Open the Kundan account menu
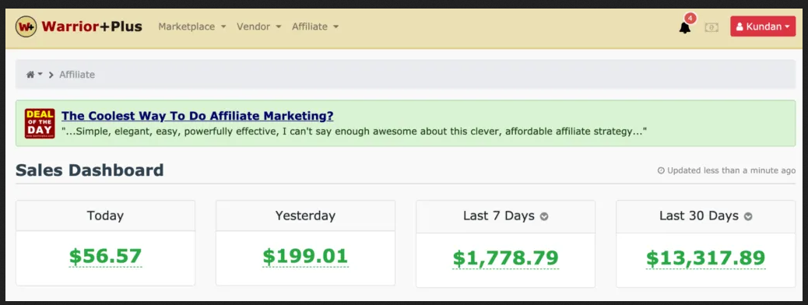Viewport: 808px width, 305px height. (x=763, y=26)
